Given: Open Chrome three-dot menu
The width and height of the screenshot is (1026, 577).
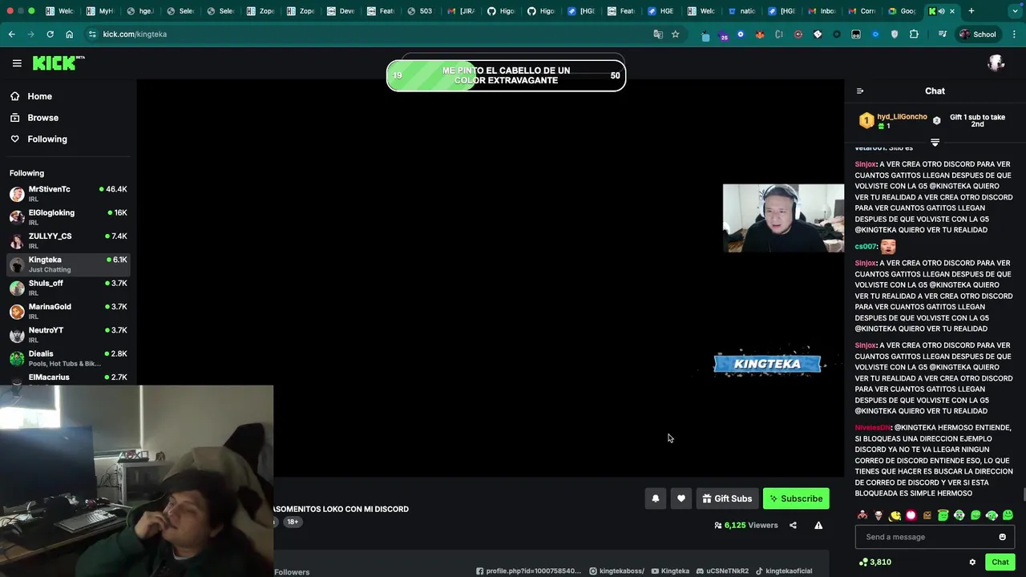Looking at the screenshot, I should tap(1015, 34).
